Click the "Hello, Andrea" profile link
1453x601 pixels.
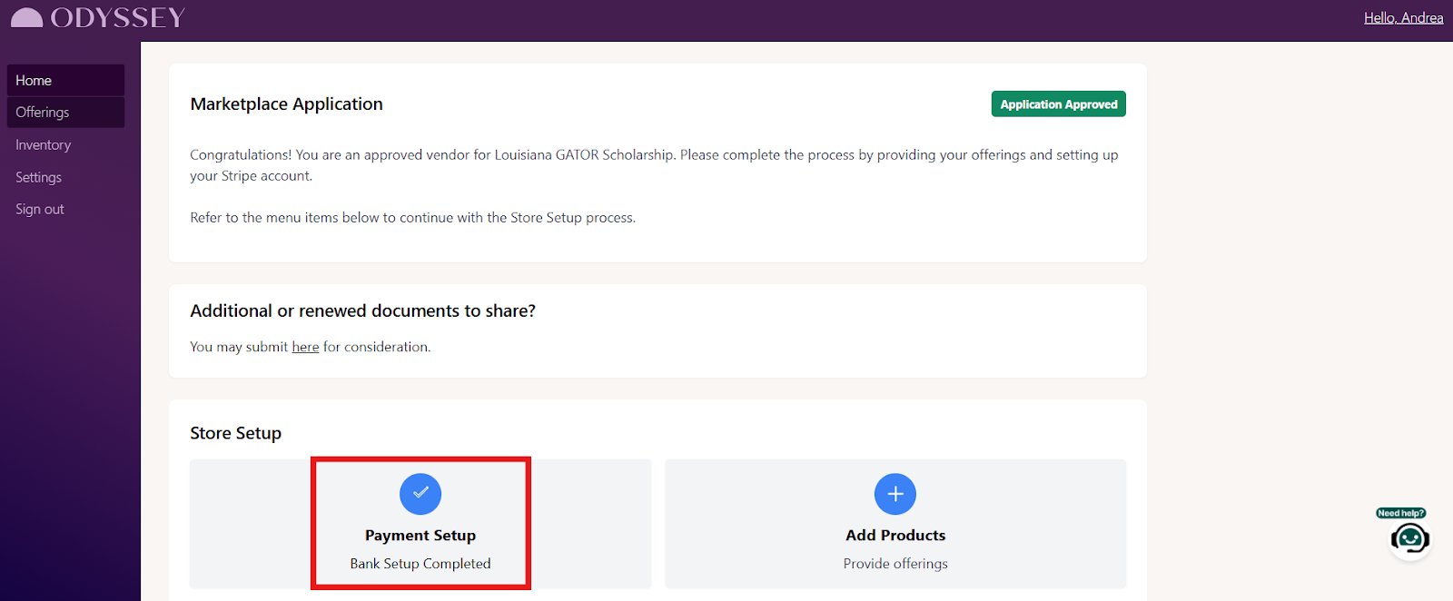point(1402,18)
